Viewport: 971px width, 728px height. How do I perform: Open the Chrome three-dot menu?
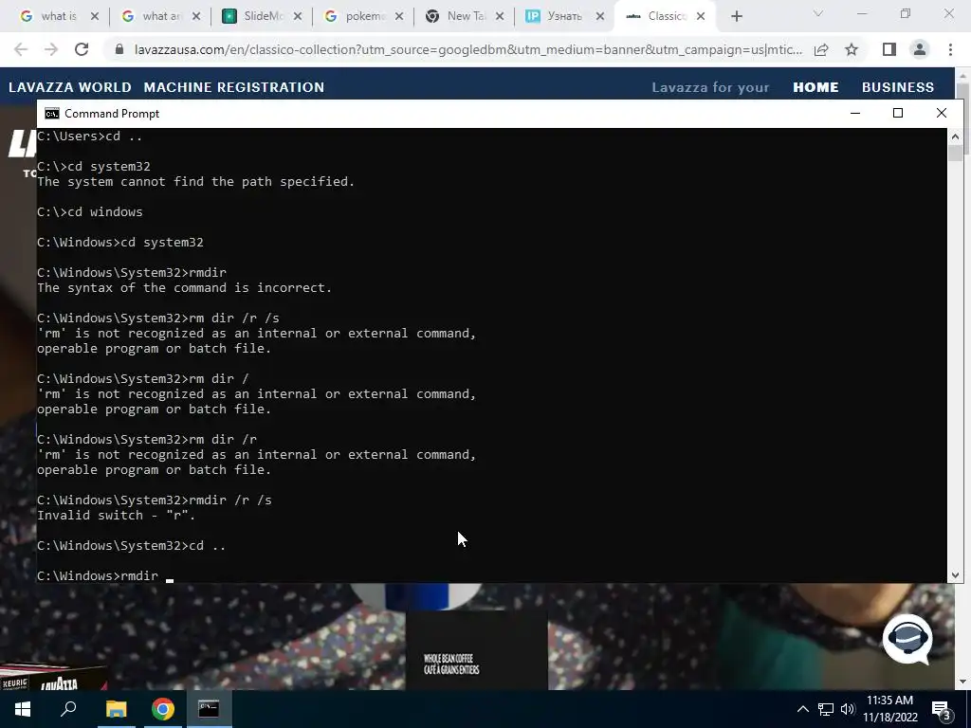click(950, 49)
